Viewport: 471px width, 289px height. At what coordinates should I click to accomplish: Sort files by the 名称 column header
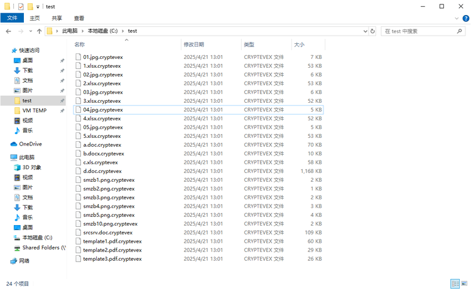pyautogui.click(x=80, y=45)
